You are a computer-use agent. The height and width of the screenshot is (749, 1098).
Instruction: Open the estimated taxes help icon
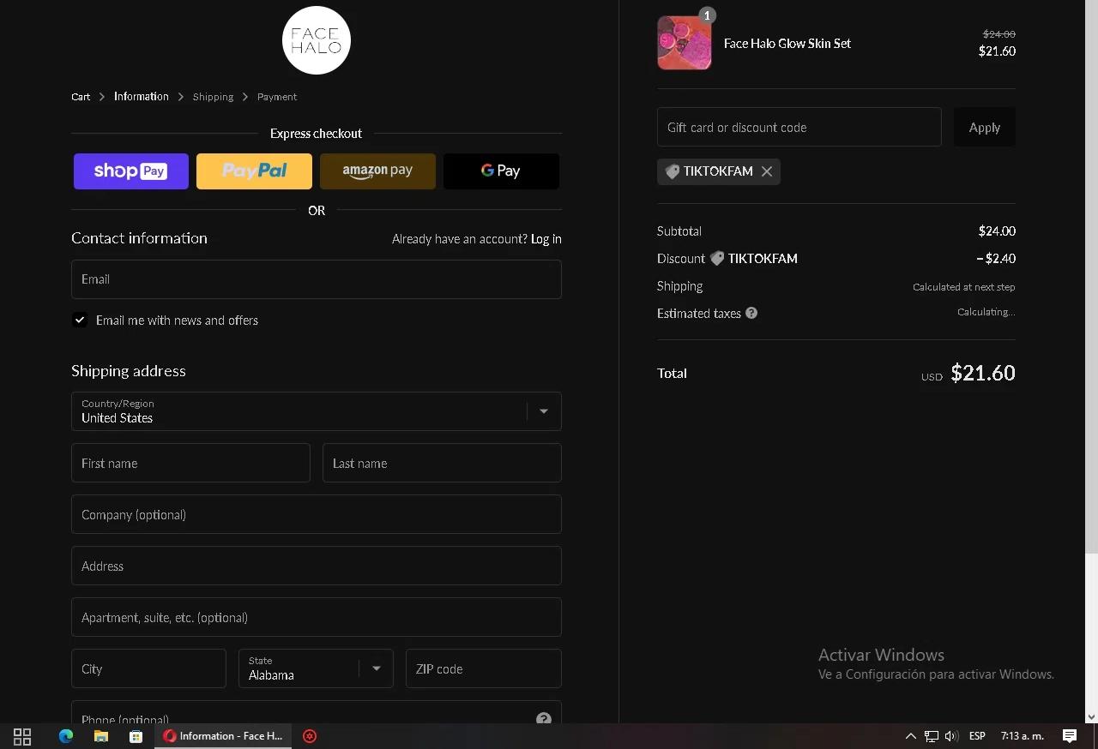click(x=751, y=314)
